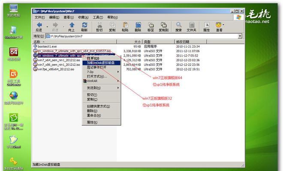Viewport: 283px width, 171px height.
Task: Open the Tools (工具) menu
Action: [98, 17]
